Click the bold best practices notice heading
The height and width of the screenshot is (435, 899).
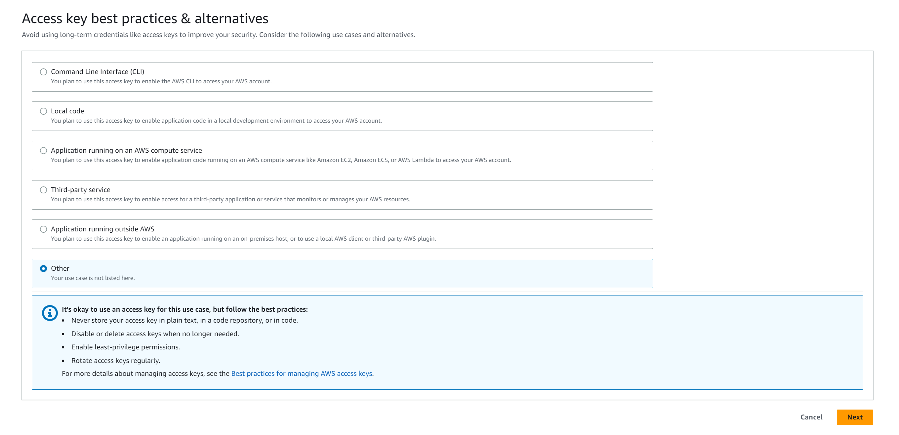click(x=184, y=309)
